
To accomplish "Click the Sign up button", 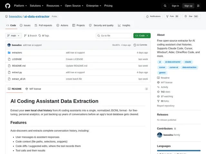I will point(188,6).
